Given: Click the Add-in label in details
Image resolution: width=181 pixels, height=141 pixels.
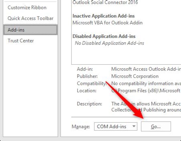Looking at the screenshot, I should tap(85, 69).
